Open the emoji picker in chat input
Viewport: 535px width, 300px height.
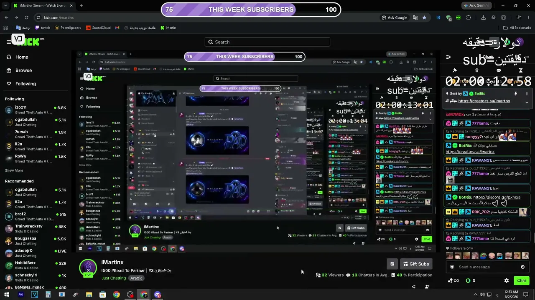tap(522, 267)
